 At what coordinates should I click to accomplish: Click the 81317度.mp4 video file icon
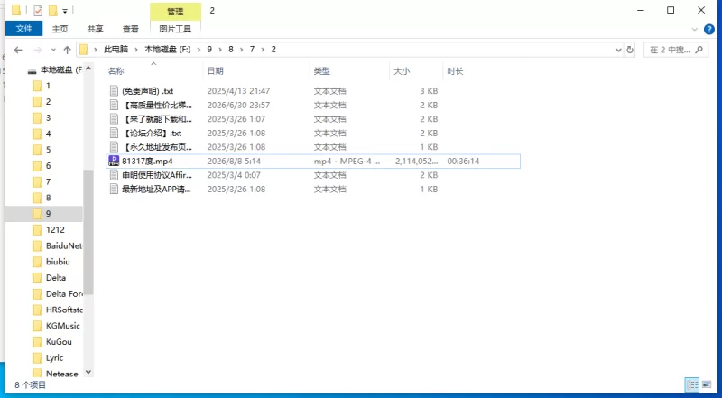click(x=114, y=161)
